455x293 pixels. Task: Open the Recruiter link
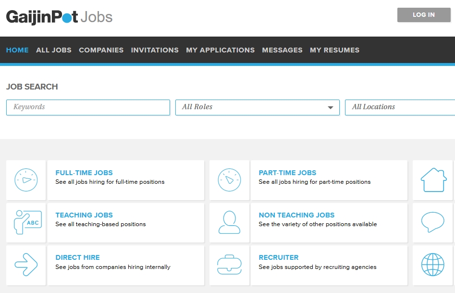[x=279, y=257]
